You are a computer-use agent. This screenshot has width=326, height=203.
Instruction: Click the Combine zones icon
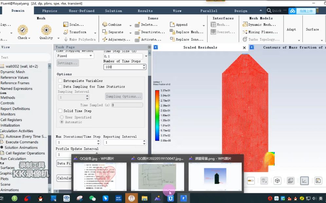pos(105,24)
